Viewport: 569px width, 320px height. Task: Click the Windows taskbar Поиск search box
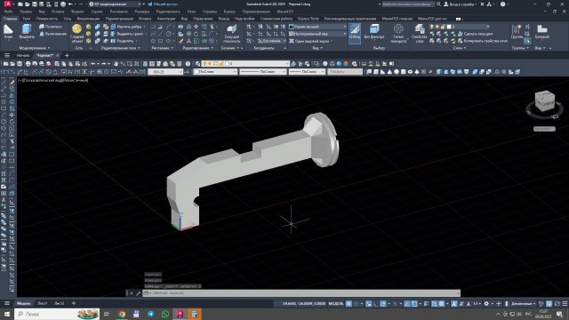pyautogui.click(x=57, y=314)
